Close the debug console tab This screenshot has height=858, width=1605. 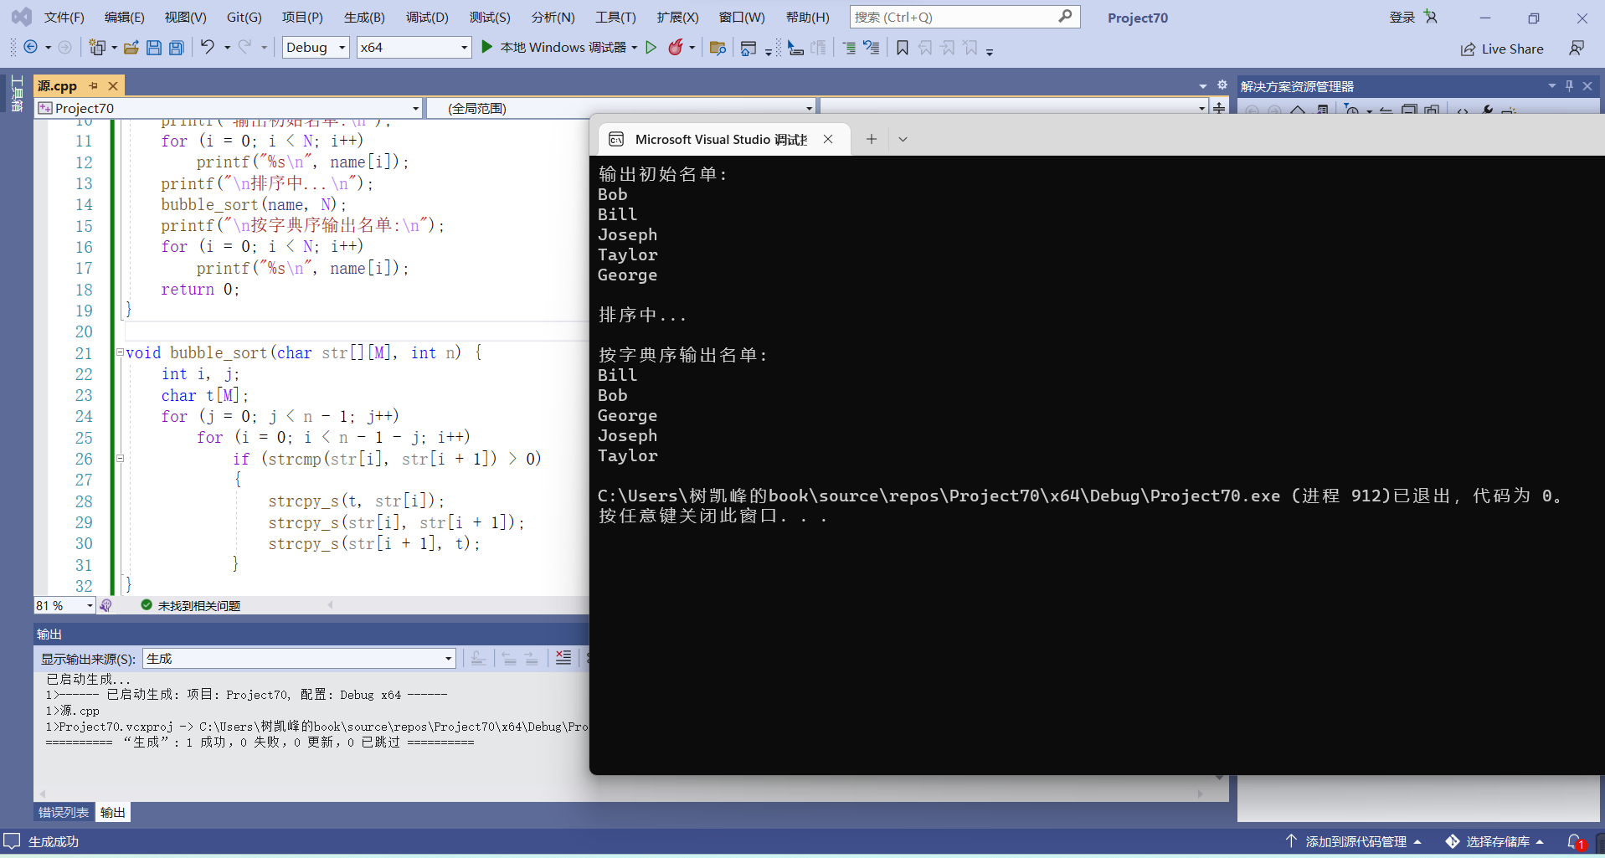click(828, 139)
